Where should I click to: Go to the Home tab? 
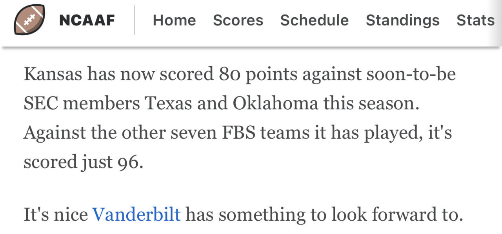pos(174,20)
